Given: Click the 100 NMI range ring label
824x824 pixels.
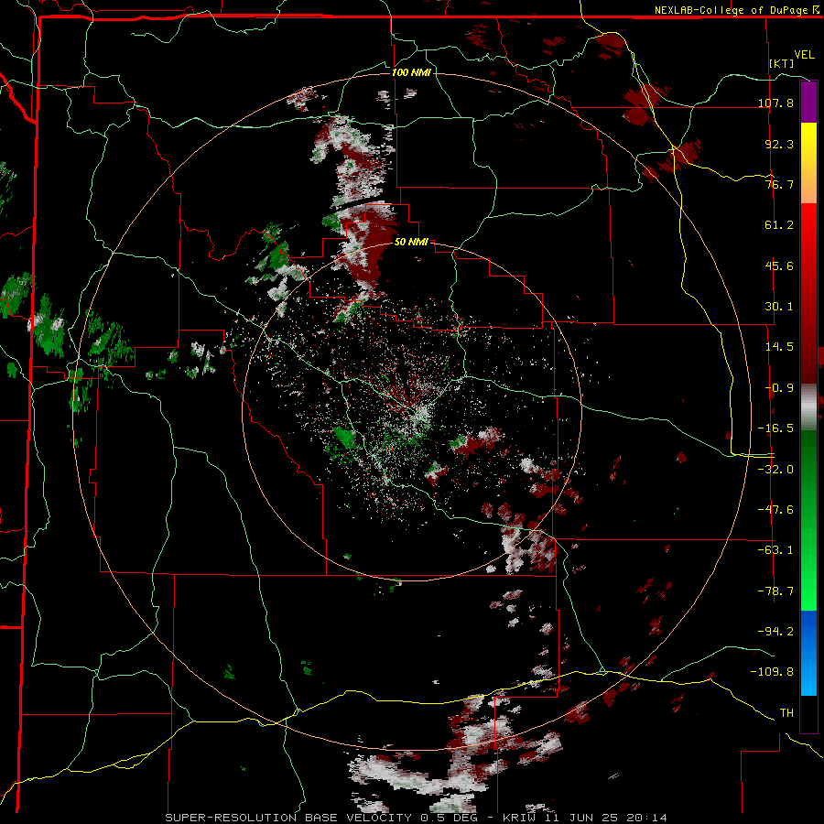Looking at the screenshot, I should (411, 72).
